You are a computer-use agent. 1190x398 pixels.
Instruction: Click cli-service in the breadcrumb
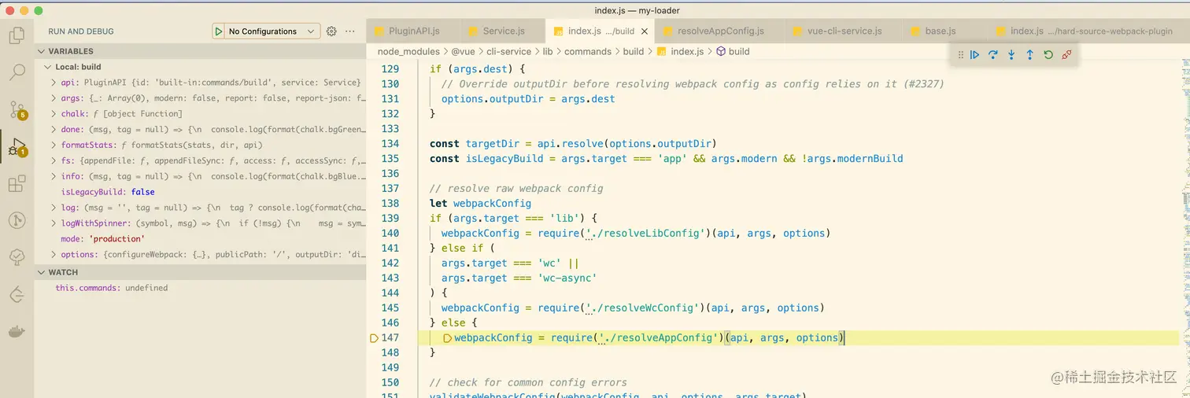[x=509, y=52]
